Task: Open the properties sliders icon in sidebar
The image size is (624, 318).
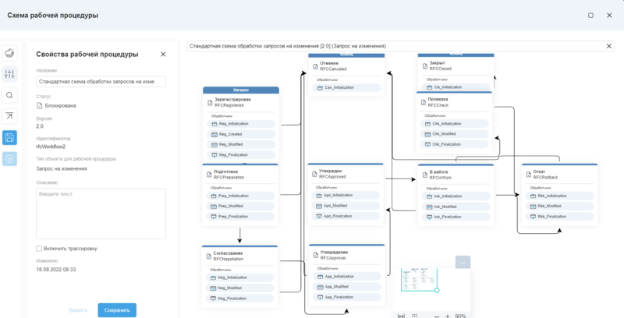Action: pyautogui.click(x=9, y=74)
